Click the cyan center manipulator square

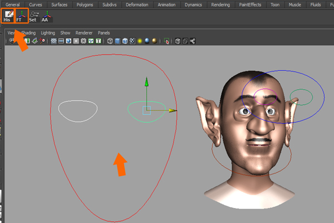pyautogui.click(x=146, y=110)
